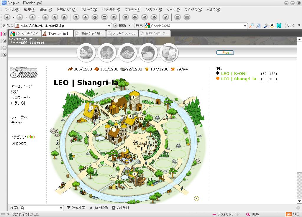Open the Travian reports and messages icon

tap(169, 52)
